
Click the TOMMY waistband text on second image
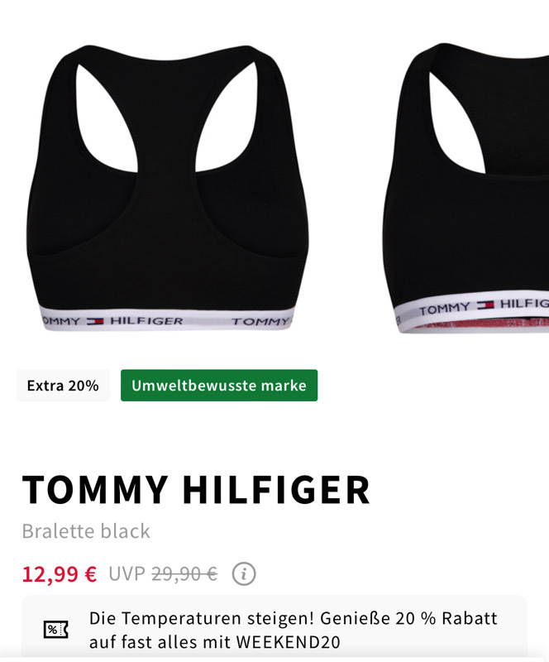point(444,309)
